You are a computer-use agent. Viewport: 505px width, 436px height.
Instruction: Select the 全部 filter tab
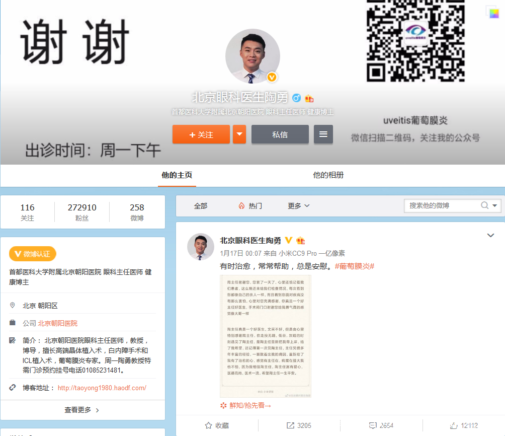pos(200,206)
